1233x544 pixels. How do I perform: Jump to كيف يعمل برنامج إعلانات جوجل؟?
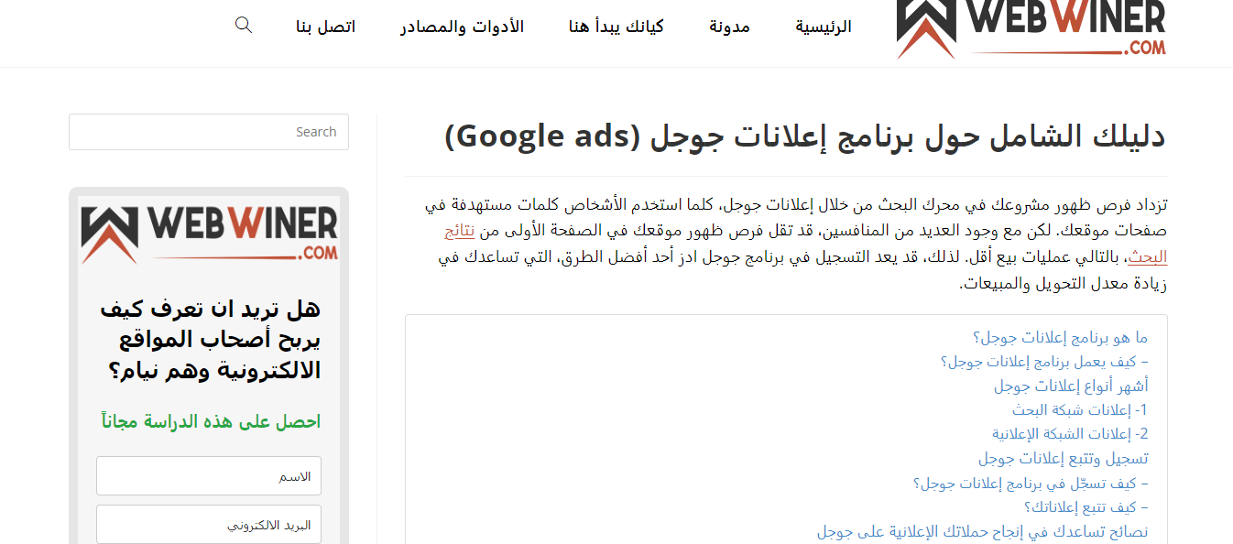pos(1044,362)
